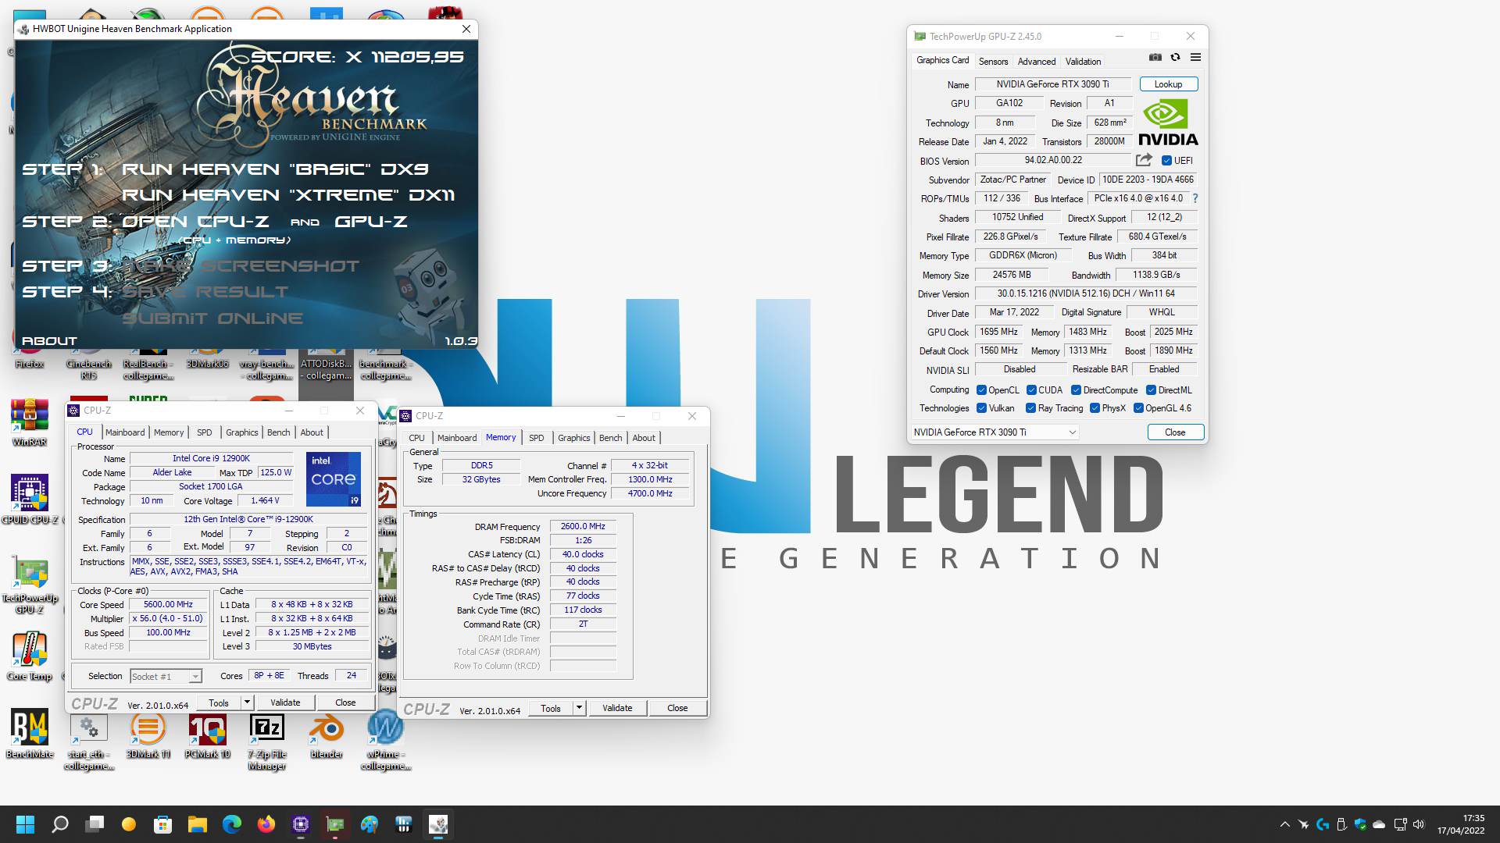Open WinRAR desktop icon
Screen dimensions: 1500x843
pyautogui.click(x=29, y=422)
